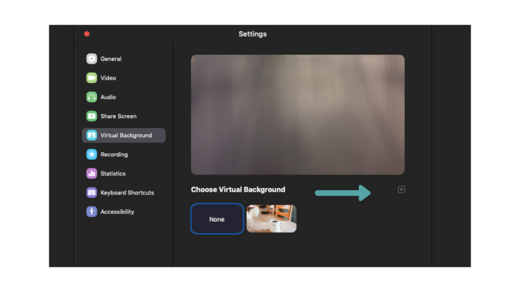
Task: Click the green Video camera icon
Action: coord(91,78)
